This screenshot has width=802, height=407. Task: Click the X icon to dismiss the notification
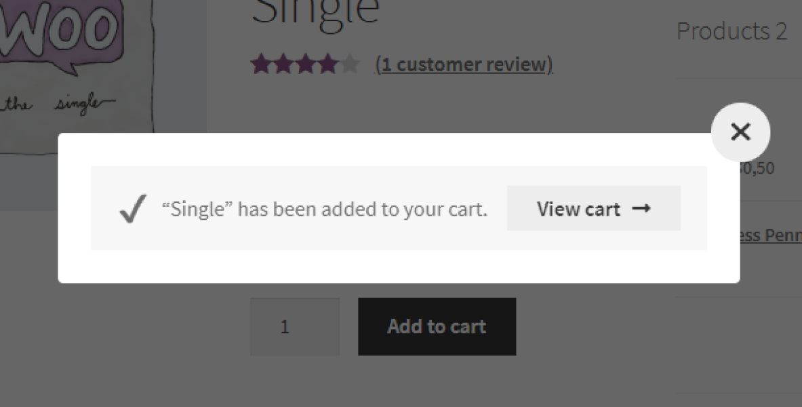[740, 132]
